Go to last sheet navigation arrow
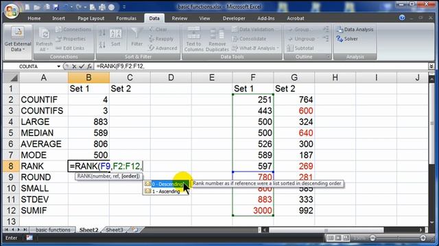 click(25, 230)
